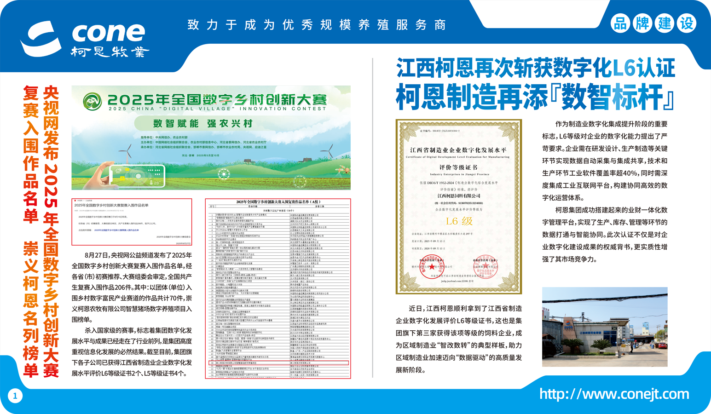Click the banner title '2025年全国数字乡村创新大赛'
711x414 pixels.
(217, 99)
